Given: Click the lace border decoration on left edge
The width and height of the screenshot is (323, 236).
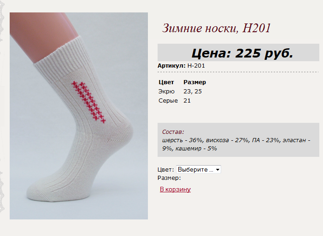Looking at the screenshot, I should click(x=2, y=107).
